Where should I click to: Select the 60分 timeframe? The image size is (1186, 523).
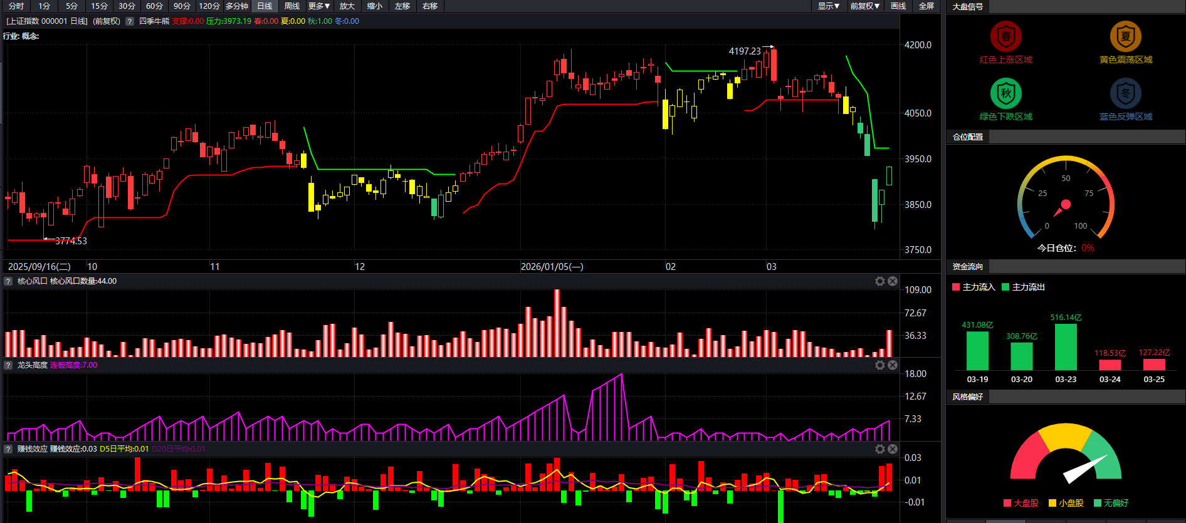[x=154, y=6]
